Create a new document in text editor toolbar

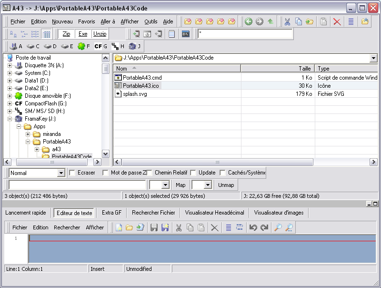coord(119,227)
